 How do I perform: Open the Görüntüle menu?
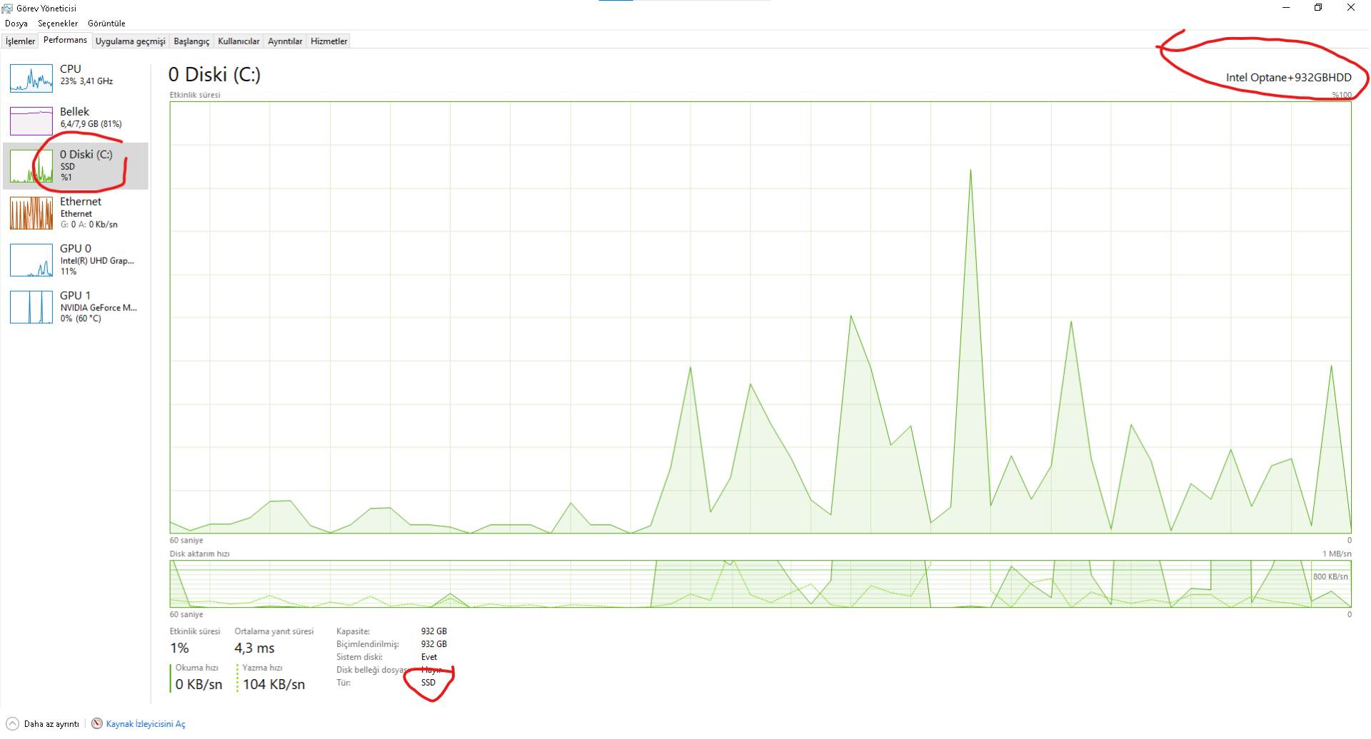[106, 24]
